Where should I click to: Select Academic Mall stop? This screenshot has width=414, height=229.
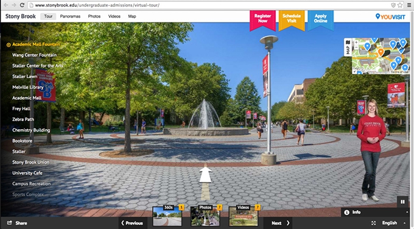(x=27, y=98)
